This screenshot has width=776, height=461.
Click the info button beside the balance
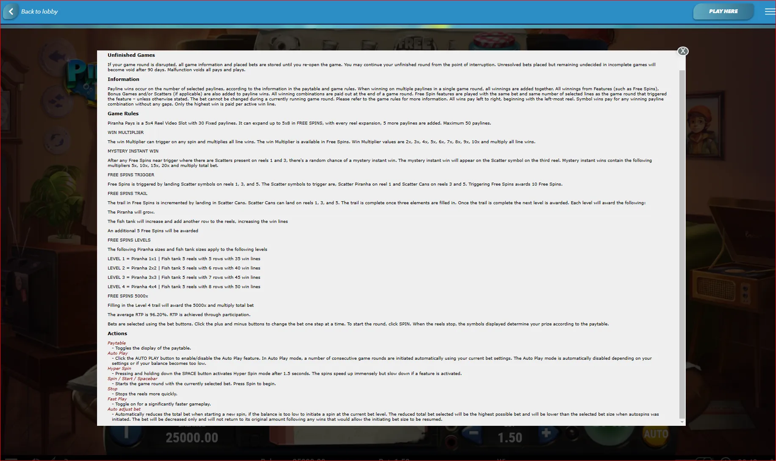click(126, 433)
